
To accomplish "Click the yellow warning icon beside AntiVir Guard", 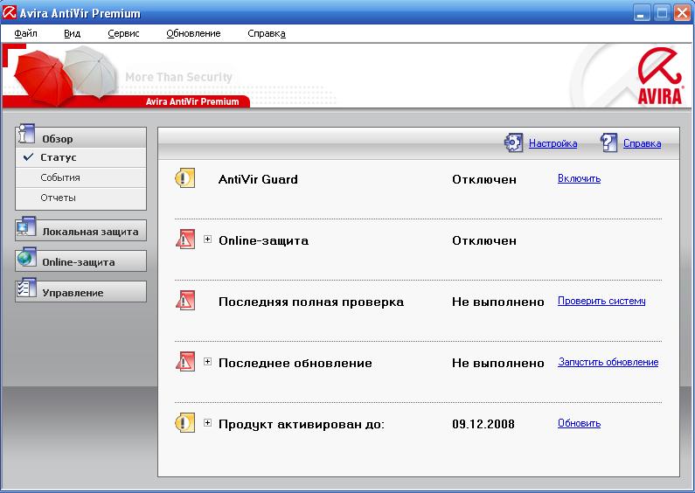I will point(184,178).
